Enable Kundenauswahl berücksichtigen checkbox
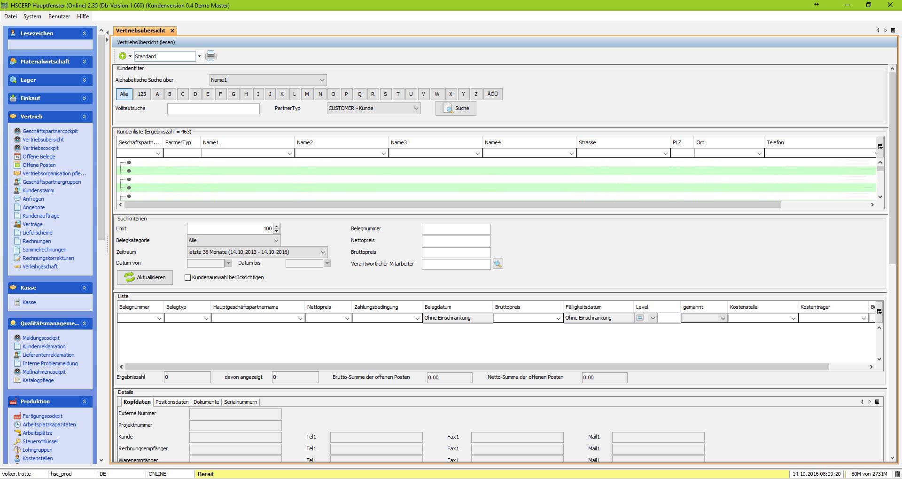Viewport: 902px width, 479px height. (188, 278)
